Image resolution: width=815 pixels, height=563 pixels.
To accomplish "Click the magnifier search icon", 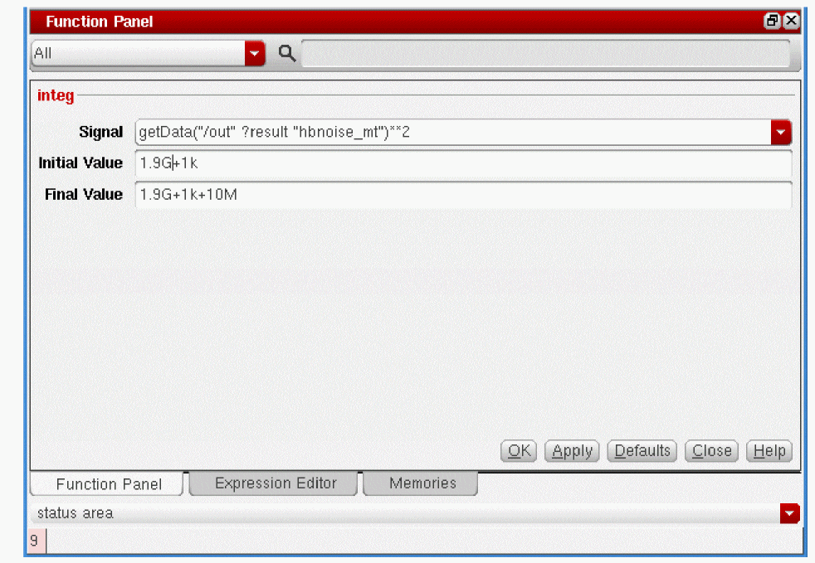I will point(287,53).
